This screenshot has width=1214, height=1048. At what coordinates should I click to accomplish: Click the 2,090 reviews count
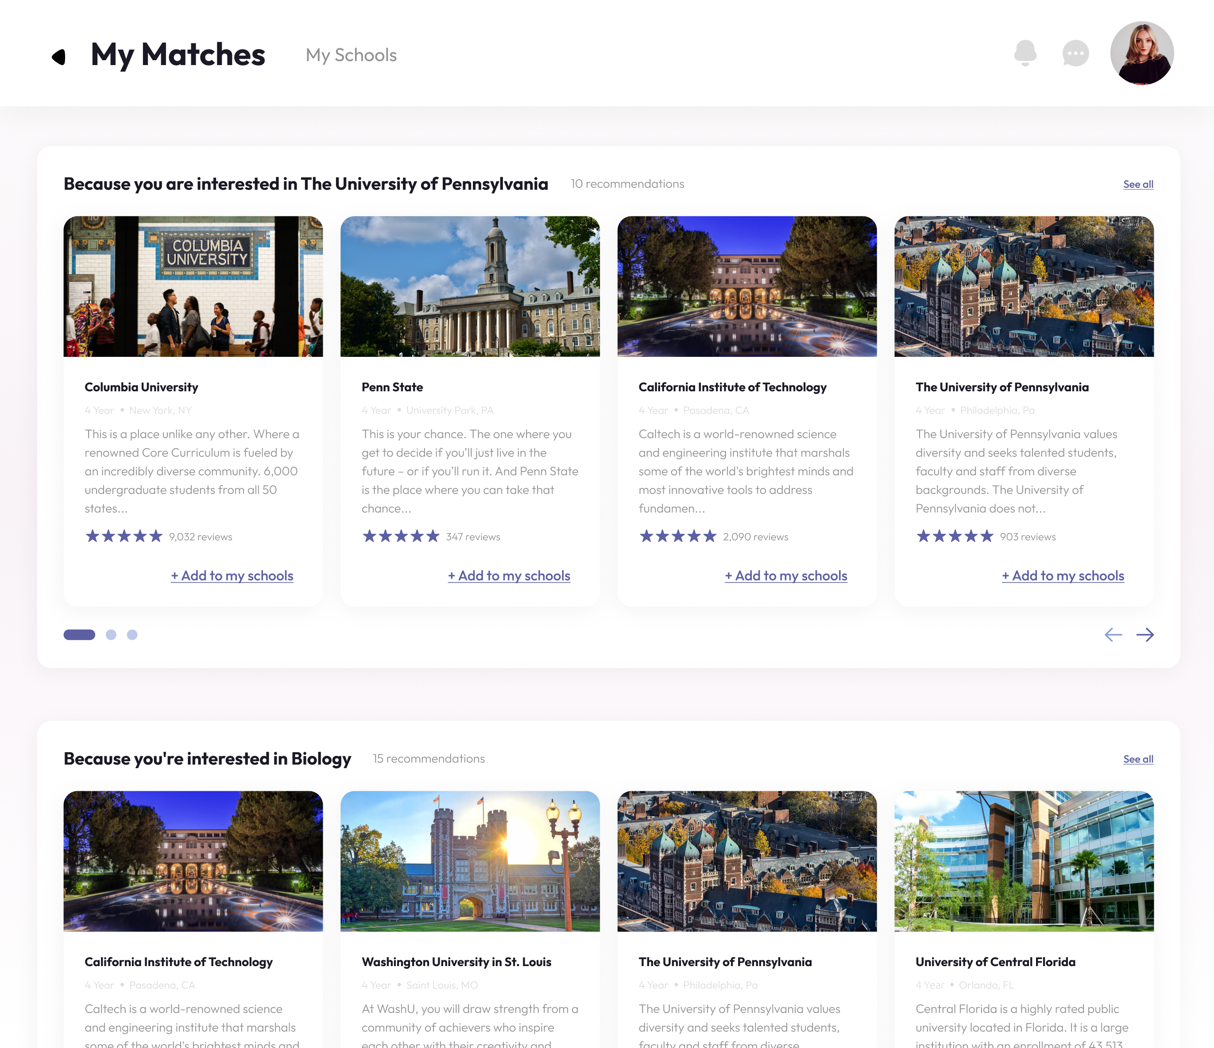coord(755,537)
